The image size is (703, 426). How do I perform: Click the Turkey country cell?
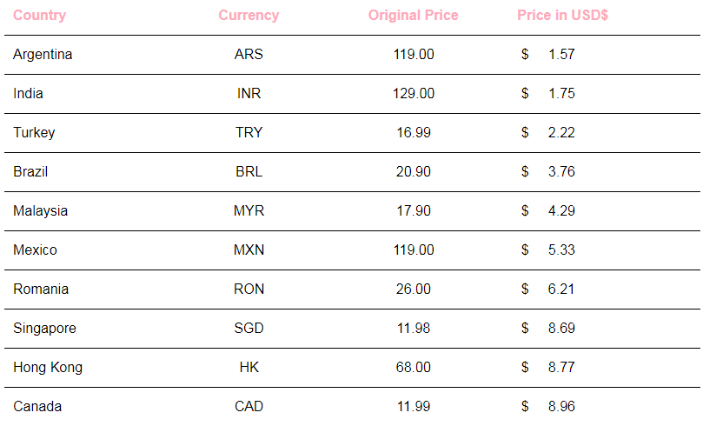(34, 133)
